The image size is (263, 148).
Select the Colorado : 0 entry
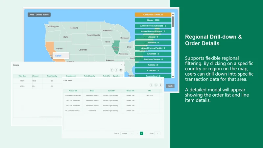153,70
